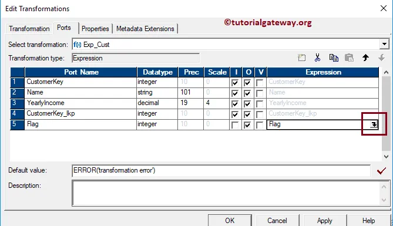Click the Expression column header
This screenshot has height=226, width=393.
point(323,72)
